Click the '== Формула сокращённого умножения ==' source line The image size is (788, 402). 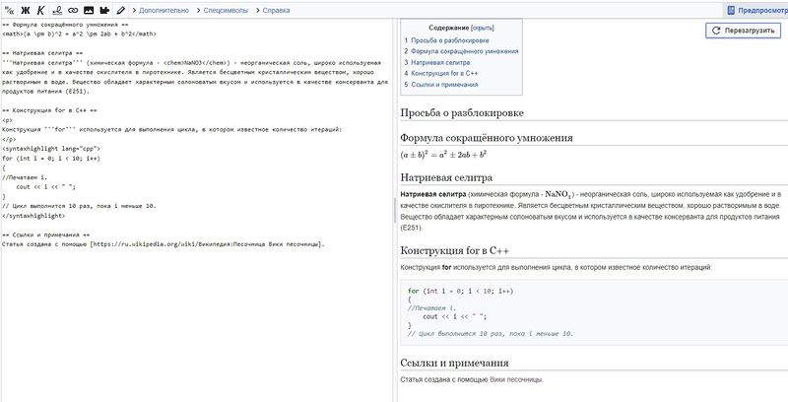click(x=65, y=24)
